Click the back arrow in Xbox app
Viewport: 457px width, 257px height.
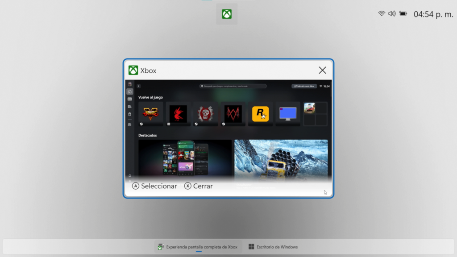(139, 86)
